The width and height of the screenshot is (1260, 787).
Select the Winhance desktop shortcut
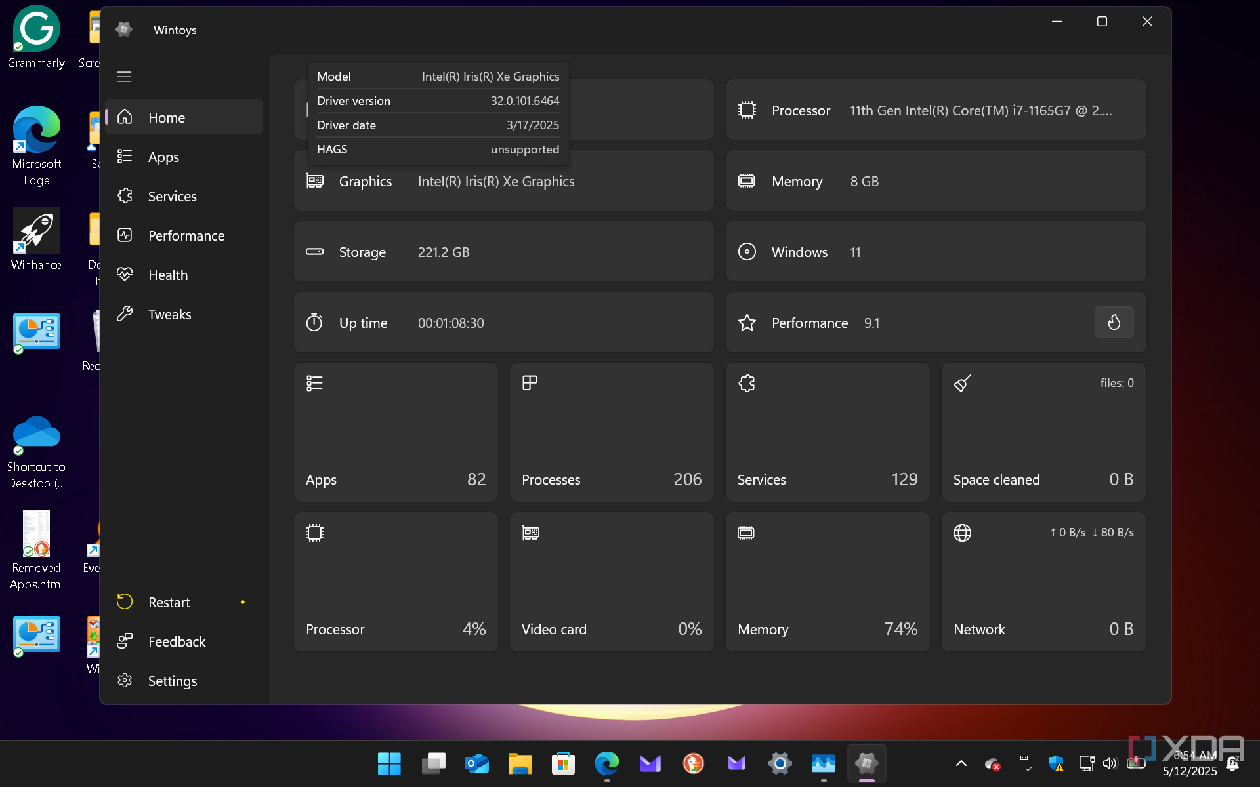click(x=36, y=239)
